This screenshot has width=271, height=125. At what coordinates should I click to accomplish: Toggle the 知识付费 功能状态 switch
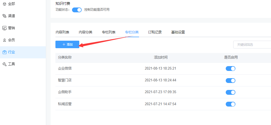coord(77,10)
